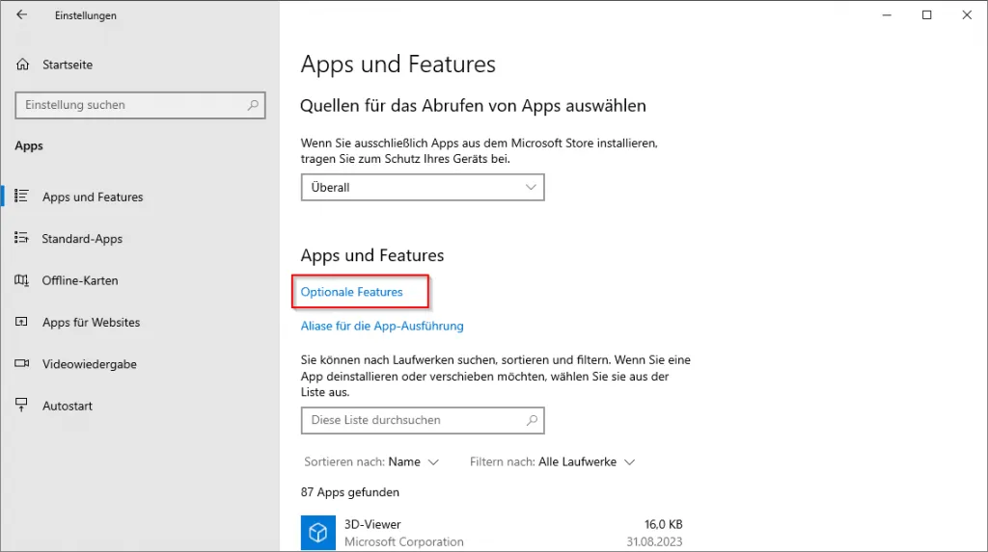This screenshot has height=552, width=988.
Task: Open Aliase für die App-Ausführung link
Action: tap(382, 326)
